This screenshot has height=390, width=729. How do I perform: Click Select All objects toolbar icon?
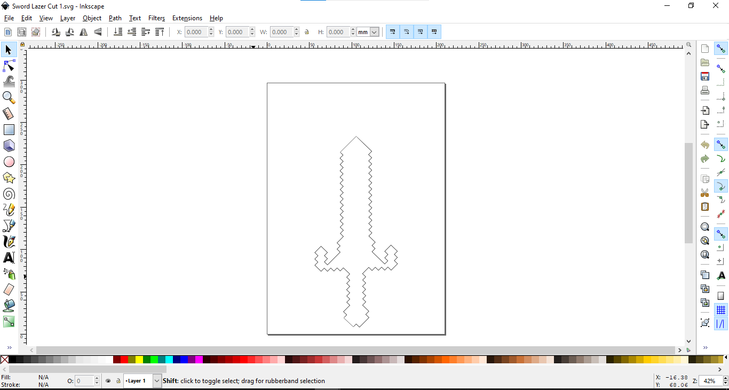[7, 32]
